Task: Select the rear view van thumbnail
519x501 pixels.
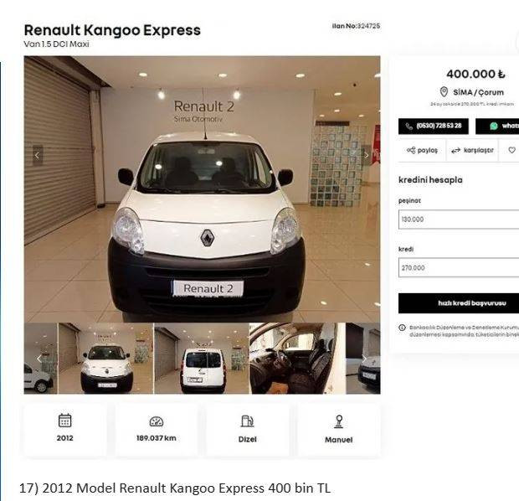Action: click(x=202, y=359)
